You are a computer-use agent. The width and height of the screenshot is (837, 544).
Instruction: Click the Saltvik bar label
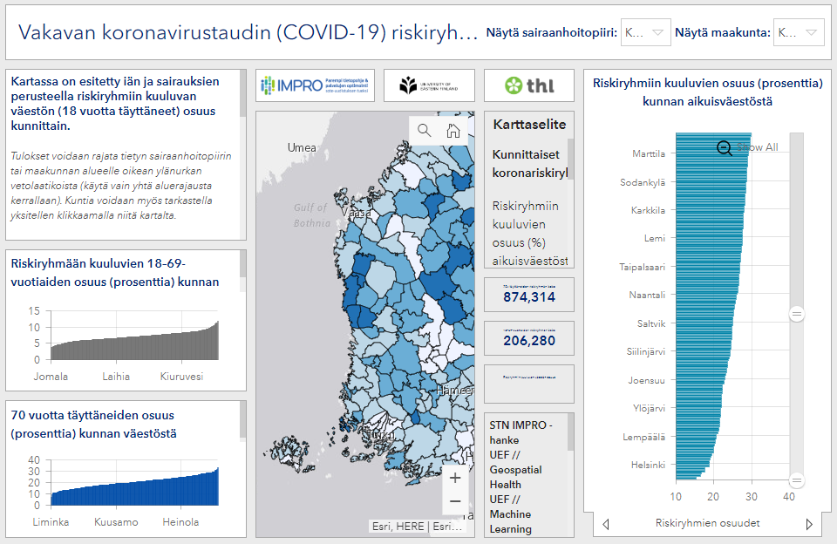tap(651, 323)
